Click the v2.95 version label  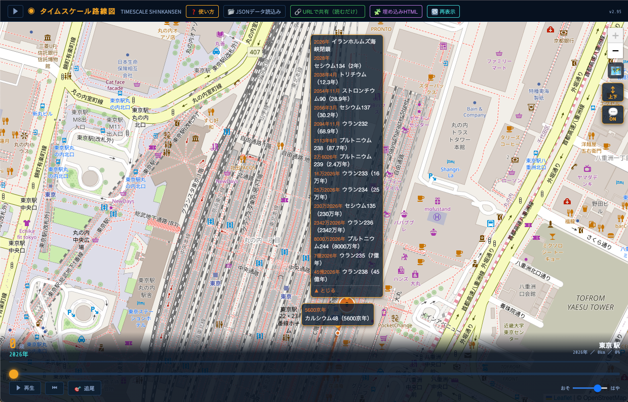pos(614,12)
